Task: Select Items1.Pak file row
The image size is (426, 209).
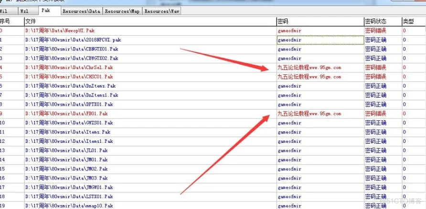Action: click(69, 141)
